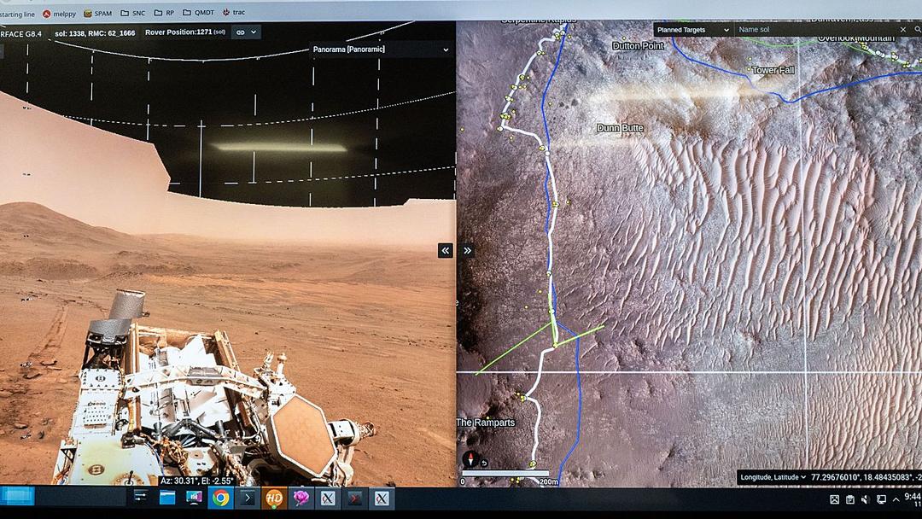The width and height of the screenshot is (922, 519).
Task: Click the image tray icon in system tray
Action: [834, 499]
